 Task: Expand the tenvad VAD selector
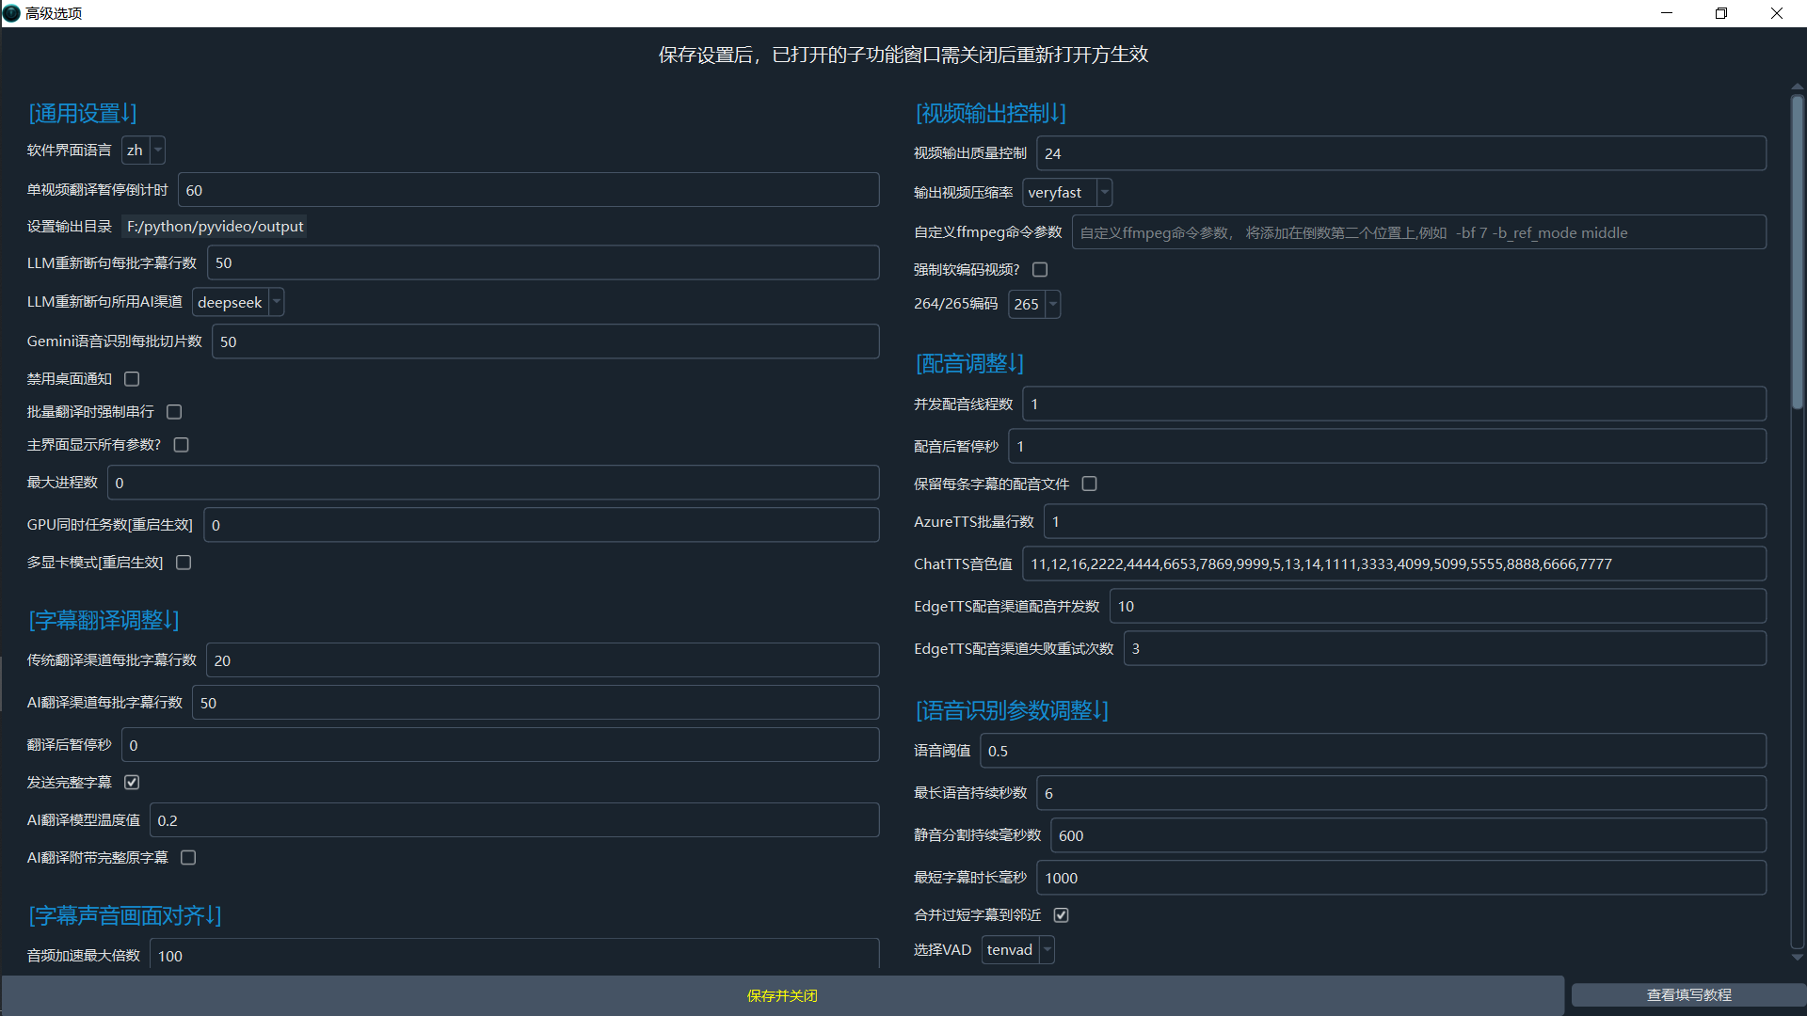[1017, 950]
